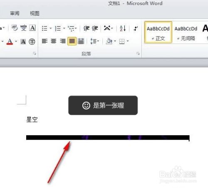Screen dimensions: 208x188
Task: Click the shading paint bucket
Action: (109, 41)
